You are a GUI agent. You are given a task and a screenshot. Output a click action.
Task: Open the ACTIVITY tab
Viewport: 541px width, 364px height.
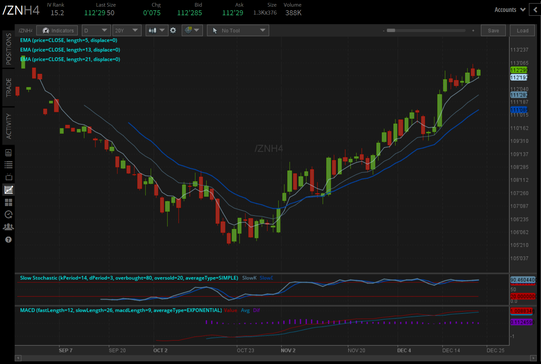point(9,125)
